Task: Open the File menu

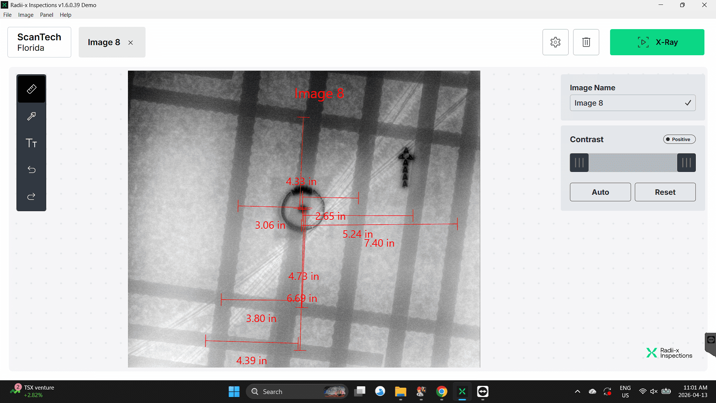Action: 7,15
